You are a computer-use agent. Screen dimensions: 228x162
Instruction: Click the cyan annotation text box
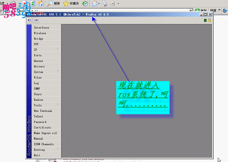143,97
